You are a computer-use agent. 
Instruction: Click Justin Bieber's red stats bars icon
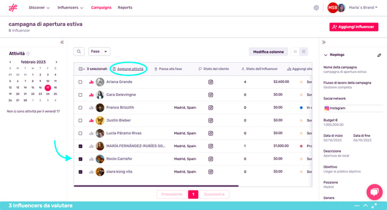coord(91,120)
